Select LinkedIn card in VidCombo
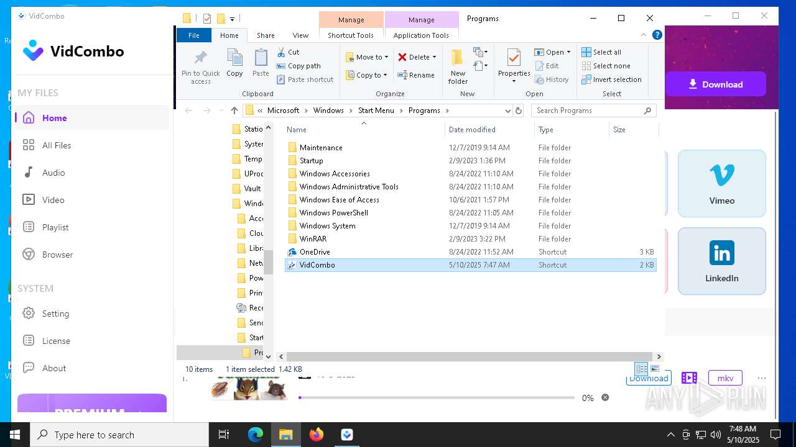This screenshot has height=447, width=796. (721, 261)
